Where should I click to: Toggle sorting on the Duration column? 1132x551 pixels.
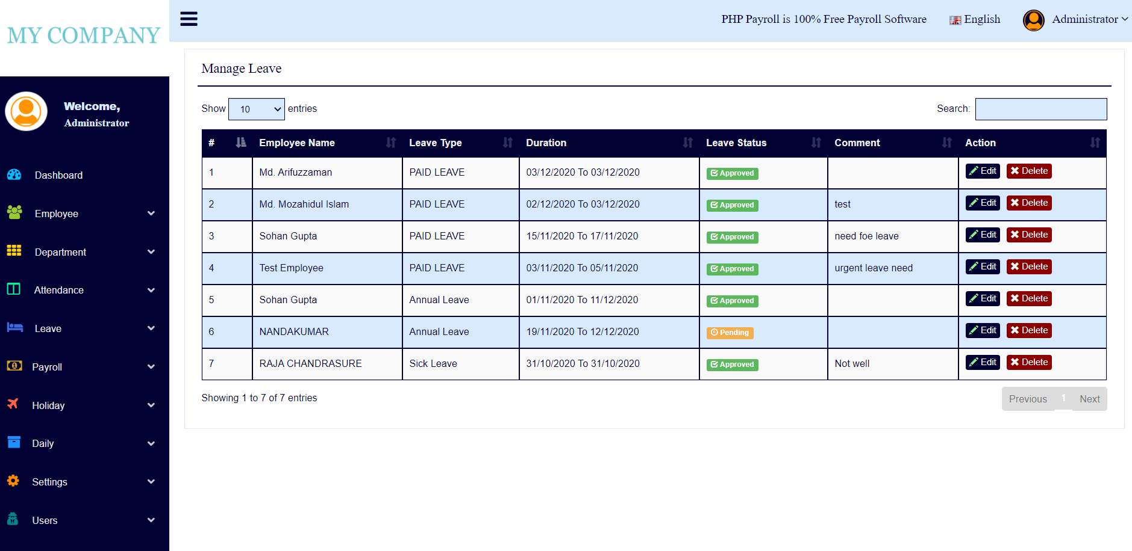pos(687,143)
